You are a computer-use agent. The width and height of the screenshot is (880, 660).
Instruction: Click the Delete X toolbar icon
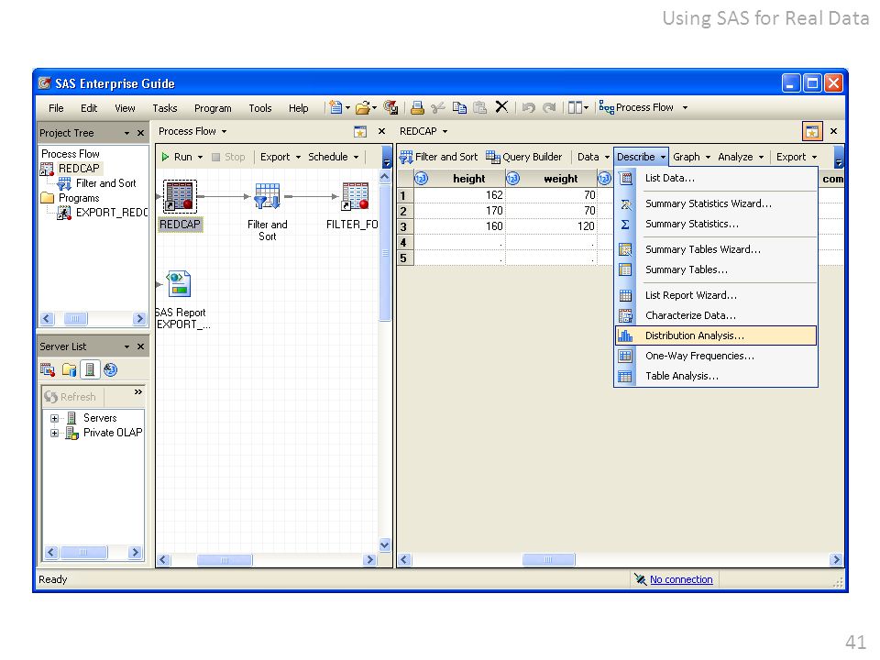(501, 106)
